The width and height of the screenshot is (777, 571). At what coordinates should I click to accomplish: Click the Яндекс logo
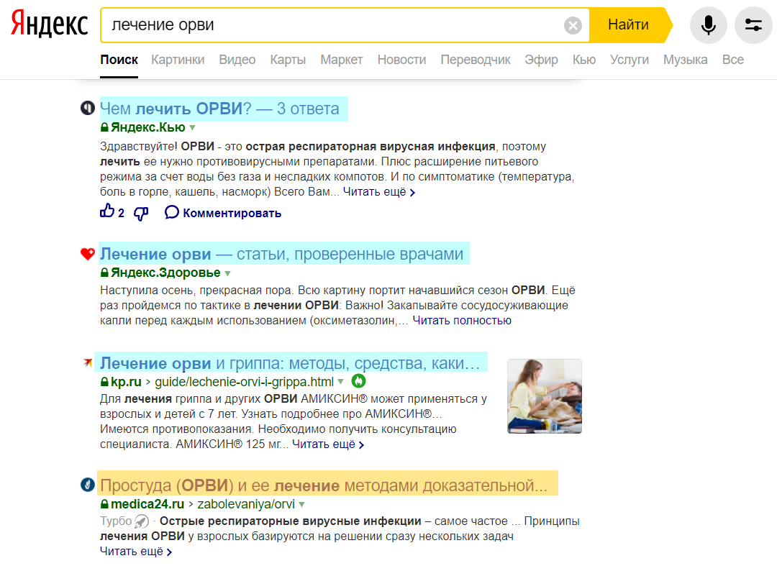[x=50, y=24]
